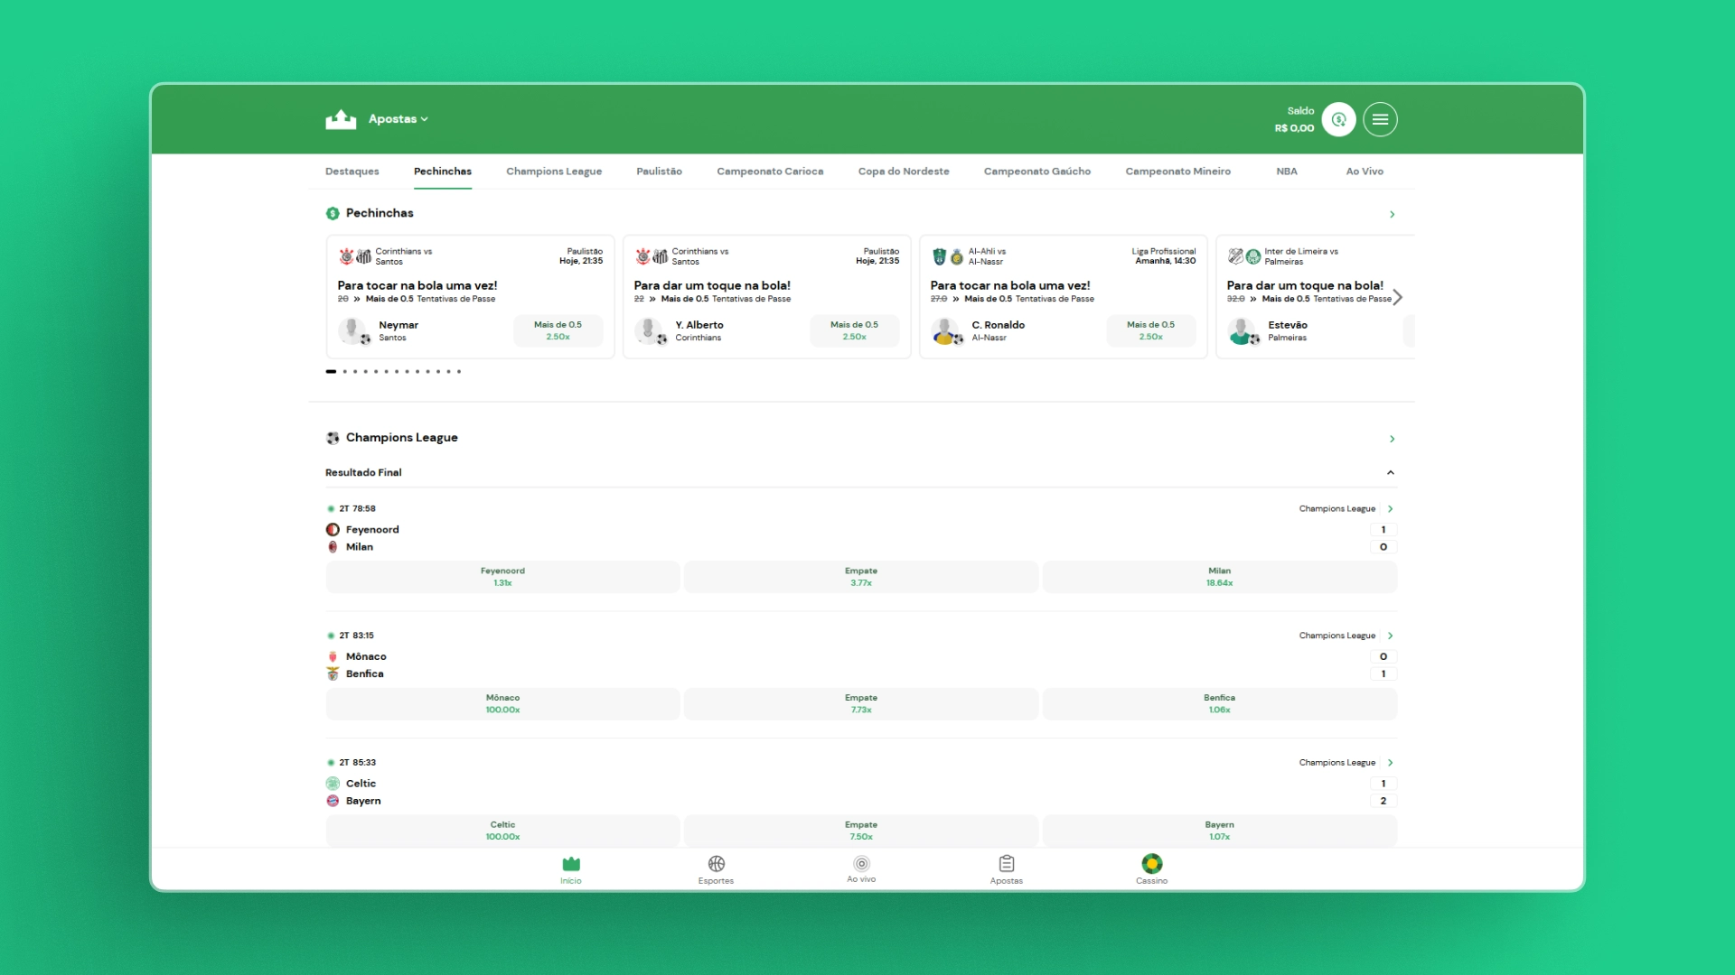Bet on Feyenoord at 1.31x

(x=502, y=577)
